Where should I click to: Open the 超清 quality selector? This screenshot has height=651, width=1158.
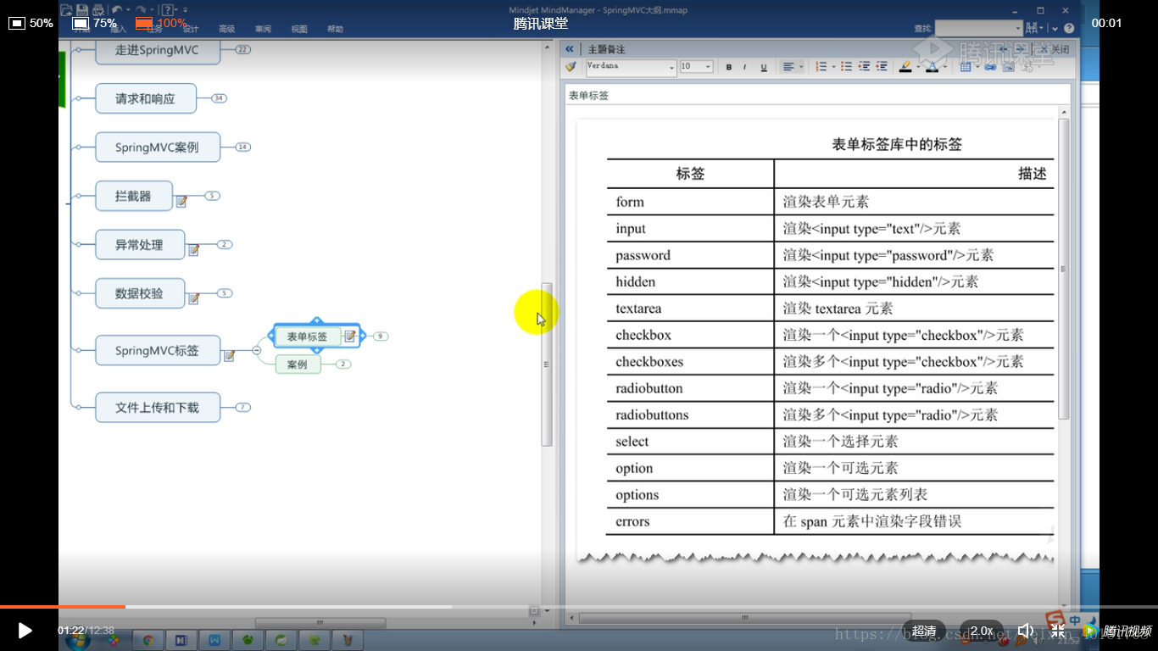pos(924,631)
